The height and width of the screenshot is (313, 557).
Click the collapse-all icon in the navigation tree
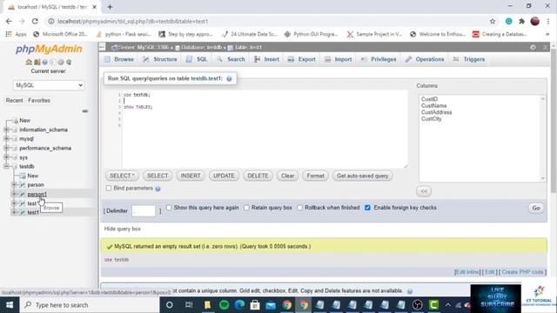point(85,111)
